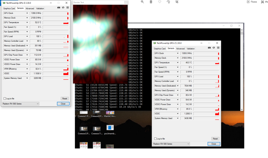Open the hamburger menu icon in right GPU-Z window

coord(218,48)
